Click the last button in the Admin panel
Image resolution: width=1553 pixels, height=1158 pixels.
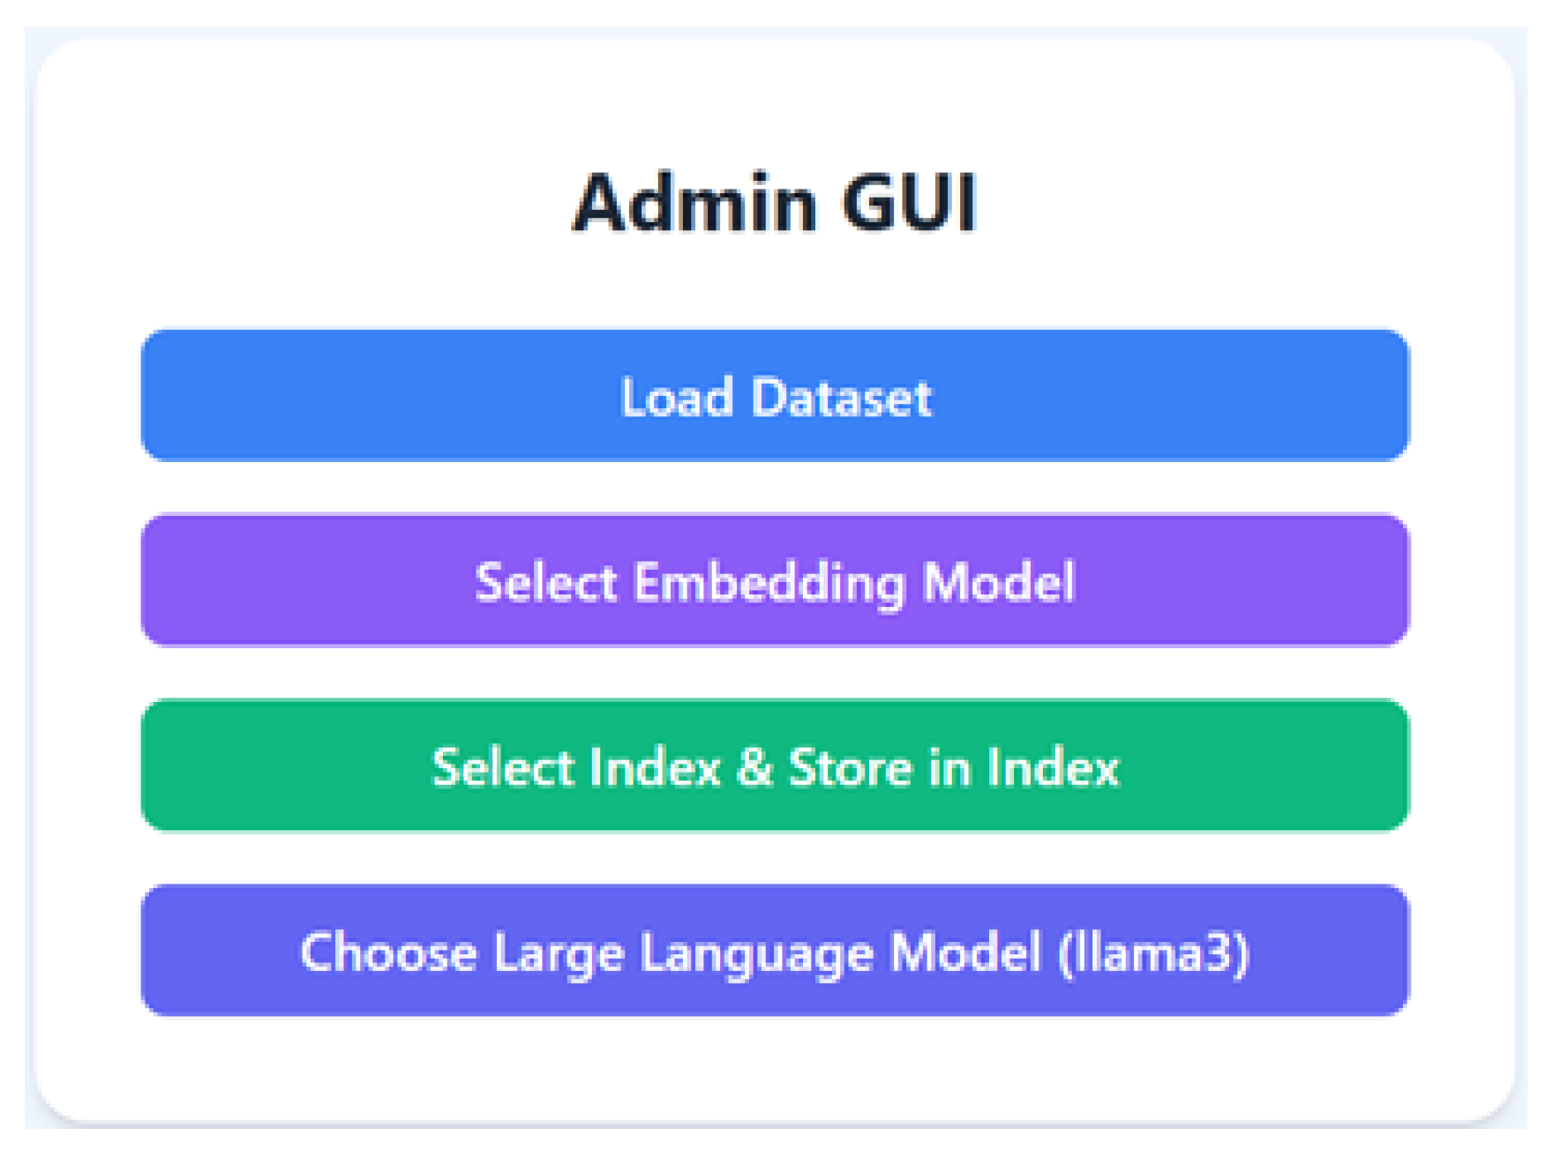775,951
